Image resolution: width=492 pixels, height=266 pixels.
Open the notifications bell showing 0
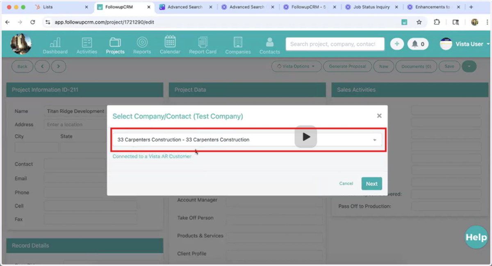[x=418, y=44]
